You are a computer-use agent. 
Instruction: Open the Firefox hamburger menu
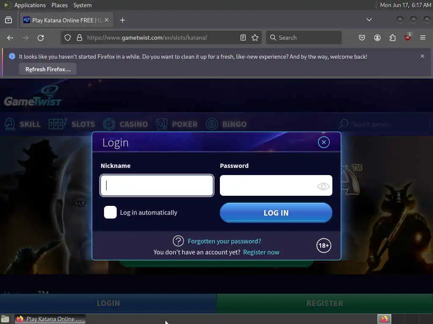click(x=423, y=38)
